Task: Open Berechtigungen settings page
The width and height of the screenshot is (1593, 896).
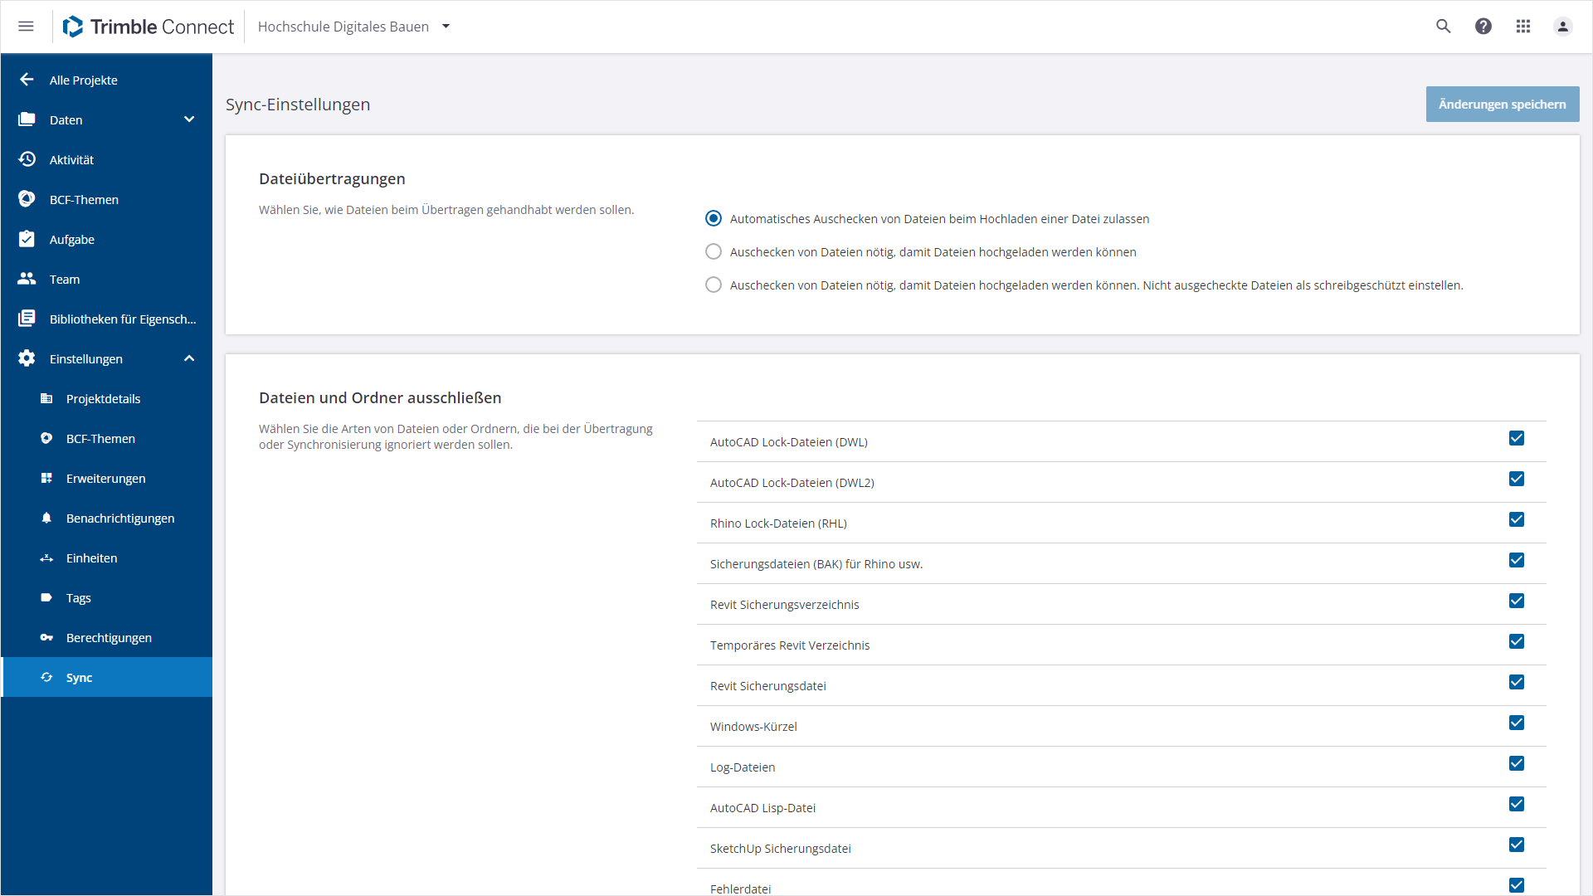Action: tap(109, 638)
